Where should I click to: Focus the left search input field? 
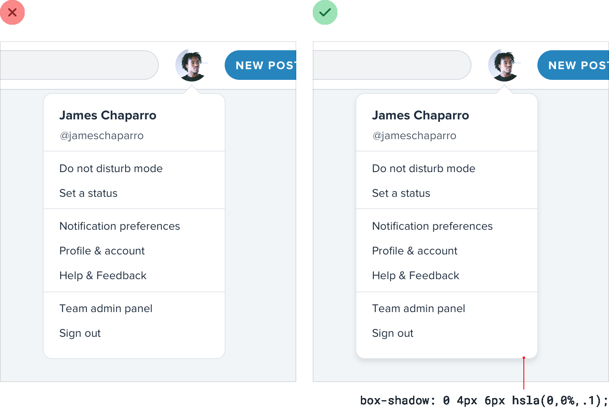78,65
